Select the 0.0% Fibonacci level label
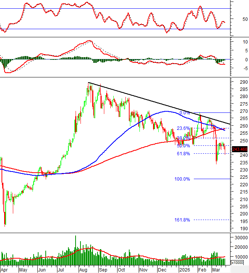 (184, 113)
